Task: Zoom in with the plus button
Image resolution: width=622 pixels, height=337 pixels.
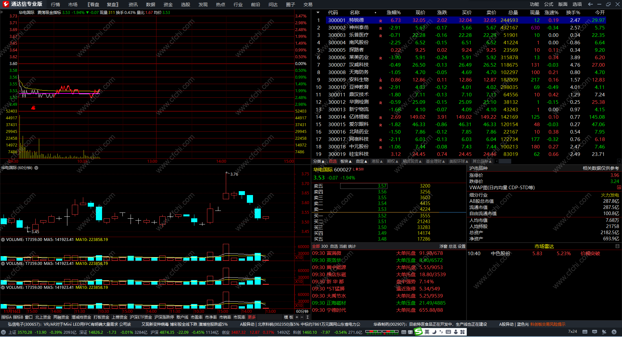Action: [x=297, y=317]
